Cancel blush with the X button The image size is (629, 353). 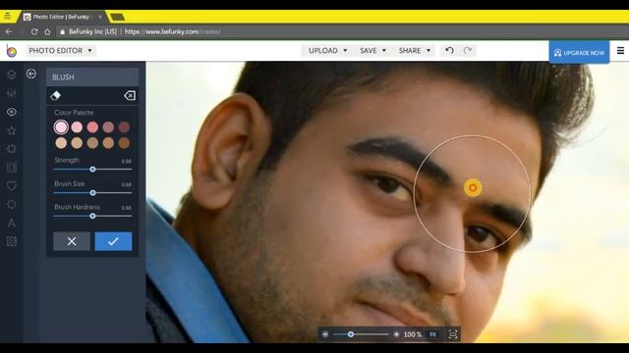(x=72, y=241)
